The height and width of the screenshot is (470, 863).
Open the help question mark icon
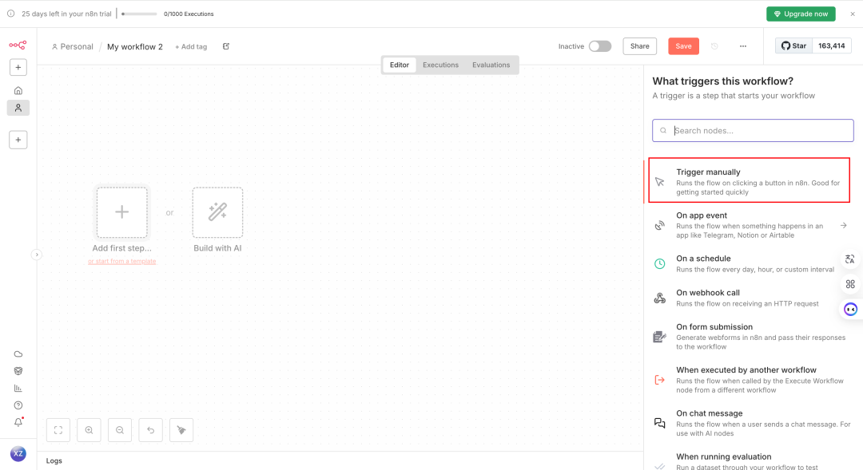click(x=18, y=405)
